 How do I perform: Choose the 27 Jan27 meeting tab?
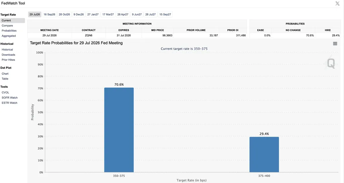pos(93,14)
